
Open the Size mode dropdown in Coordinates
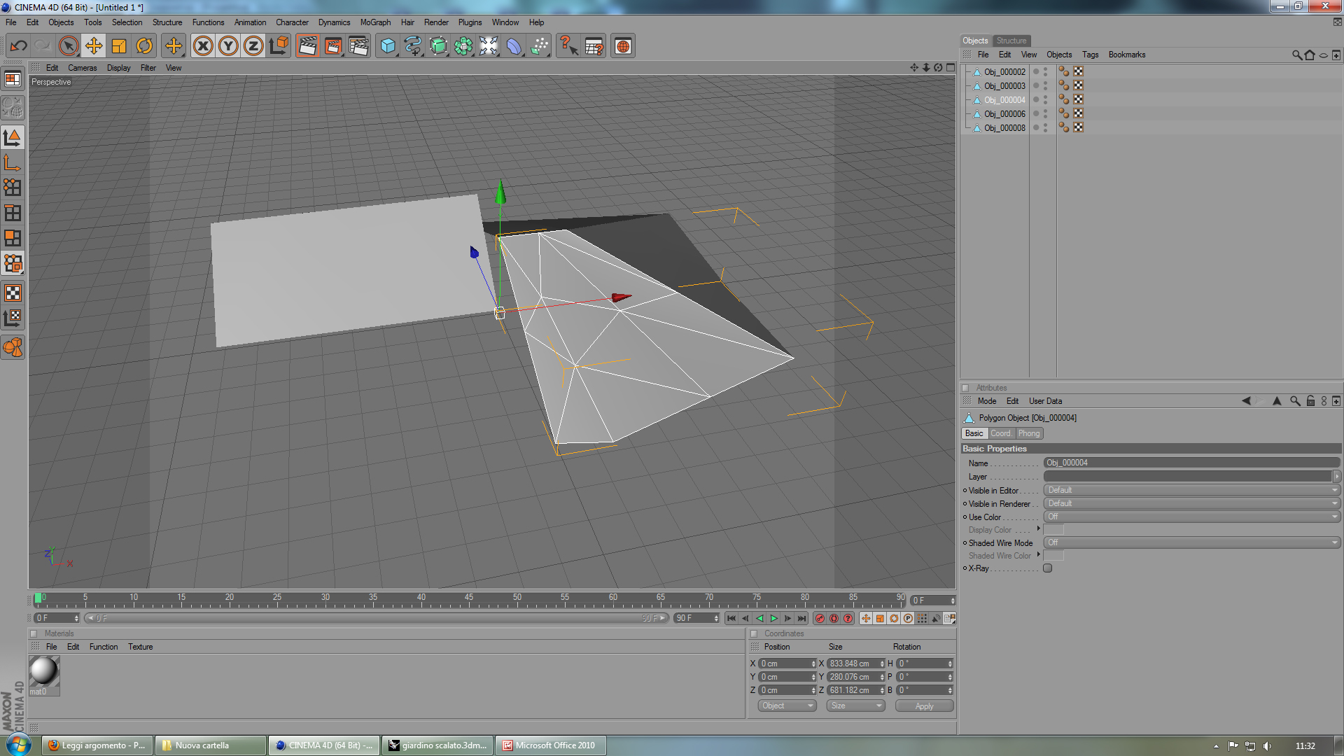(x=855, y=706)
